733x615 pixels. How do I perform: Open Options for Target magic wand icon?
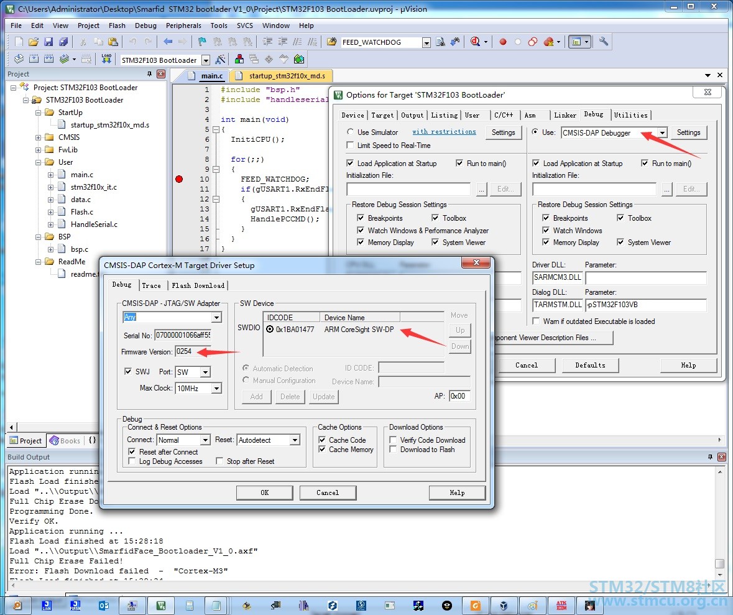(x=221, y=60)
